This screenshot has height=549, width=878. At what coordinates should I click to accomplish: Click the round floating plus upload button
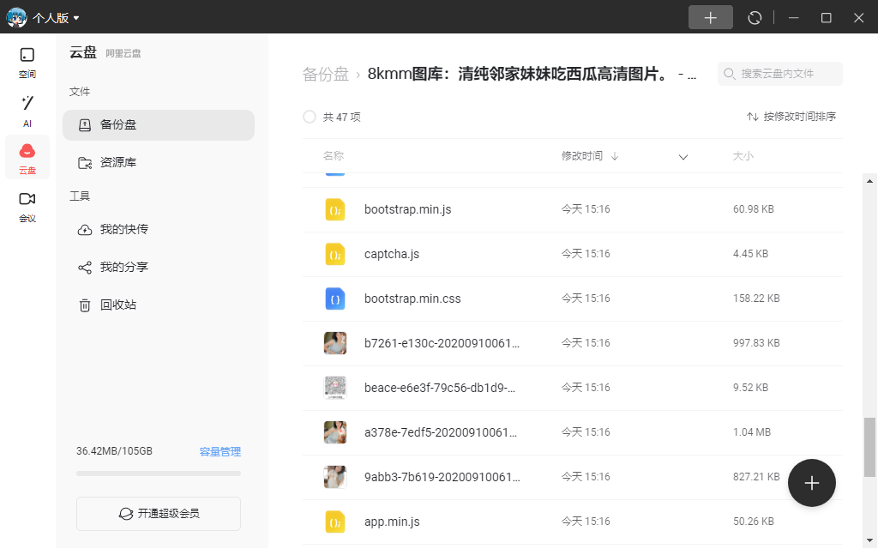coord(811,483)
